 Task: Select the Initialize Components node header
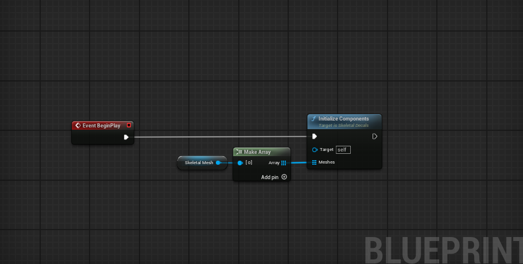pos(344,122)
